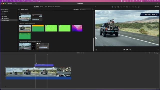
Task: Click the magic wand auto-enhance icon
Action: 95,7
